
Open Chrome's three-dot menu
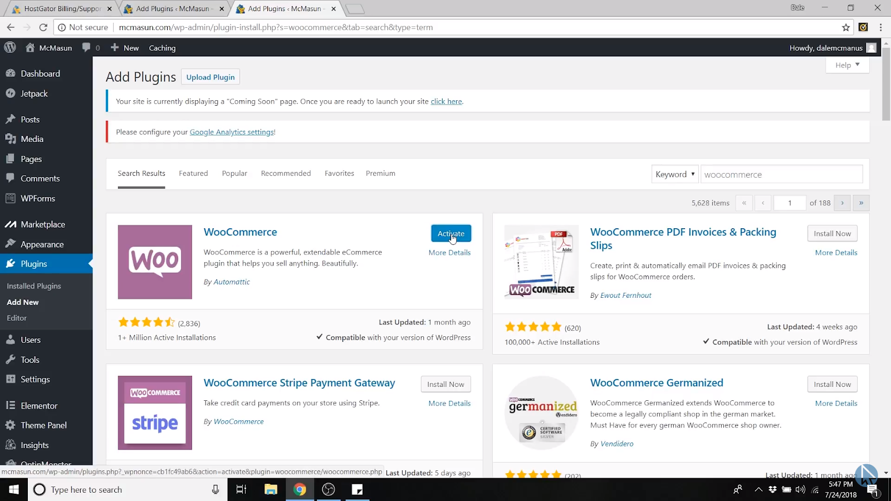click(x=880, y=27)
